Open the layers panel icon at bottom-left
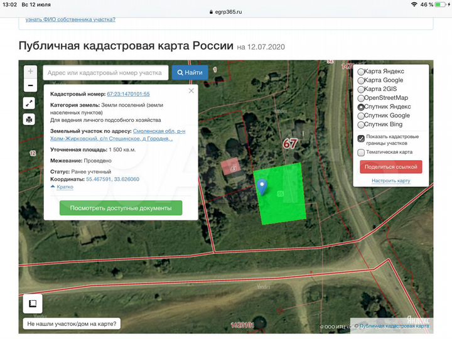This screenshot has height=339, width=452. [x=33, y=304]
